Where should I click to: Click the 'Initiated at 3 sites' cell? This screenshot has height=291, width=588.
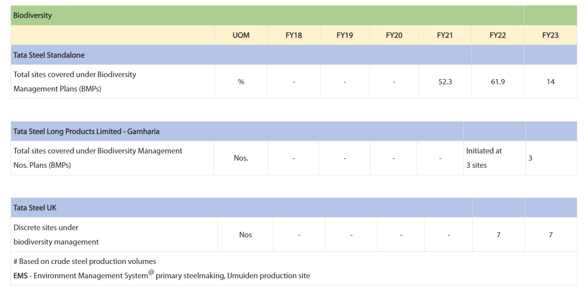coord(484,158)
